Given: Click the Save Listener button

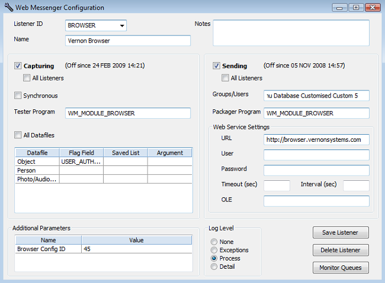Looking at the screenshot, I should coord(341,233).
